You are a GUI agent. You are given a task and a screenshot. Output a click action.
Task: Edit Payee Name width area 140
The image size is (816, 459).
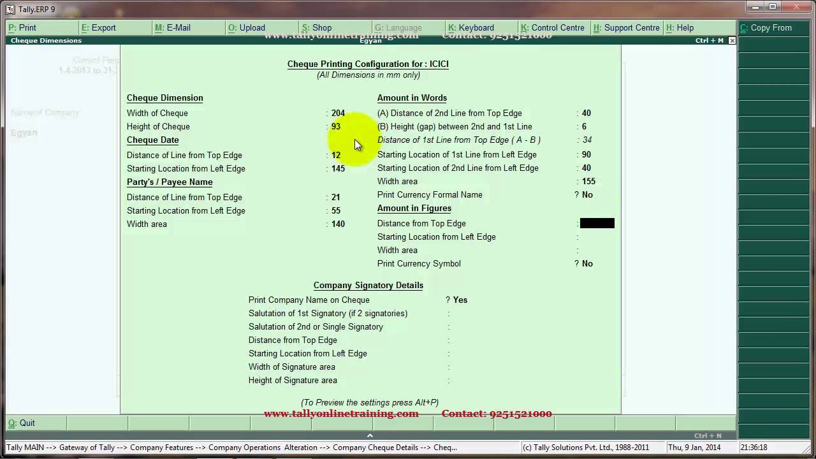pyautogui.click(x=338, y=224)
